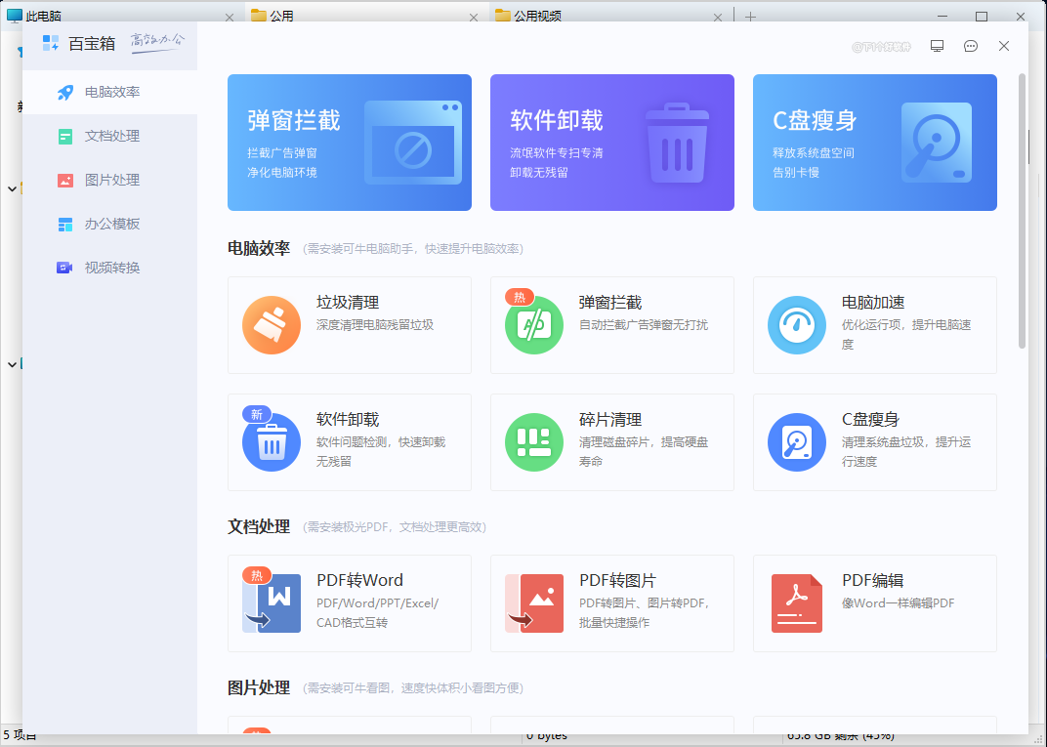Click the 软件卸载 trash bin icon
Screen dimensions: 1047x747
point(271,441)
